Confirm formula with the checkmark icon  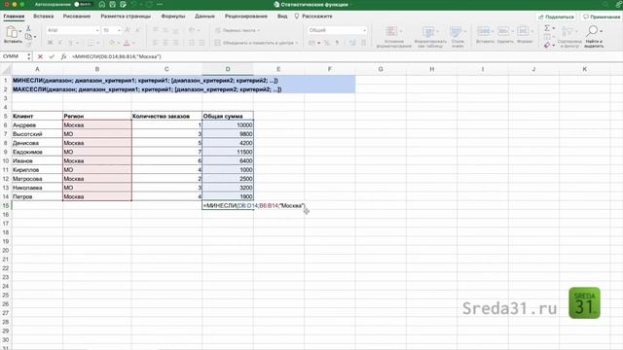pos(52,56)
